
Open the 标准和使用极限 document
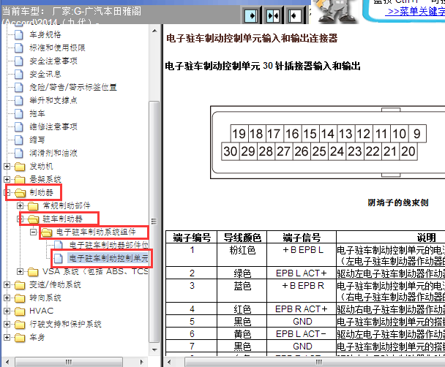point(57,48)
